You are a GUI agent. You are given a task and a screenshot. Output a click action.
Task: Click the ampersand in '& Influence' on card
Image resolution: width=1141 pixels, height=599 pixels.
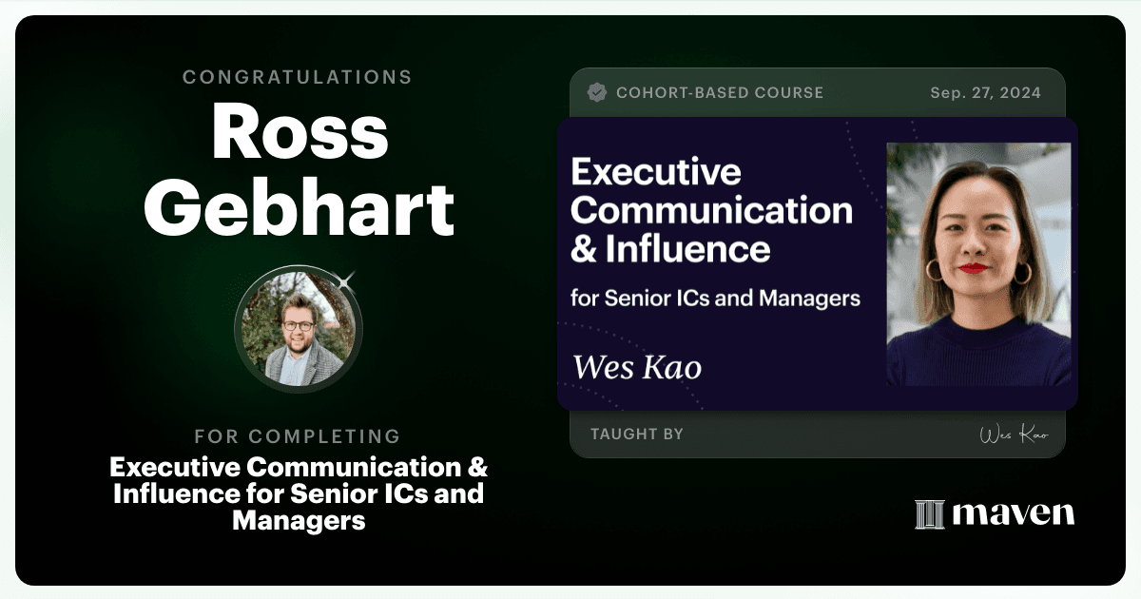coord(583,249)
